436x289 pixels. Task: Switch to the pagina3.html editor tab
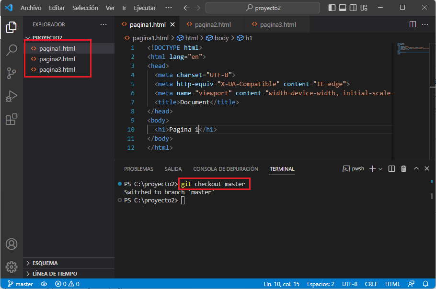click(277, 24)
